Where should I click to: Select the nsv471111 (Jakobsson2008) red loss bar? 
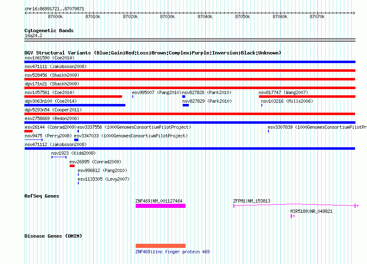click(190, 71)
